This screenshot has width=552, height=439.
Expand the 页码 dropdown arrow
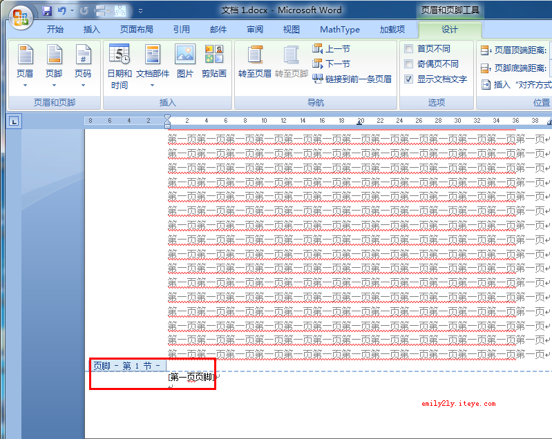(x=83, y=85)
